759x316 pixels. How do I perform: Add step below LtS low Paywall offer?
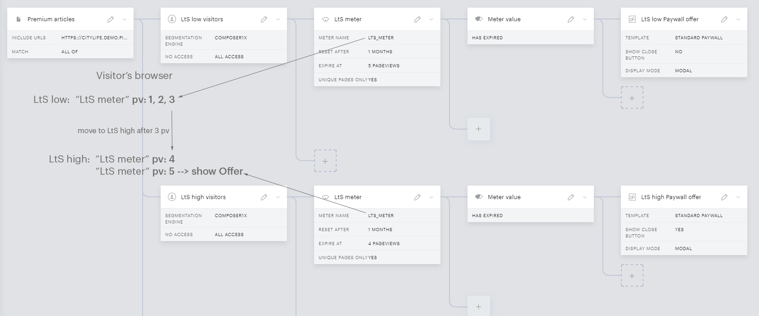(632, 98)
